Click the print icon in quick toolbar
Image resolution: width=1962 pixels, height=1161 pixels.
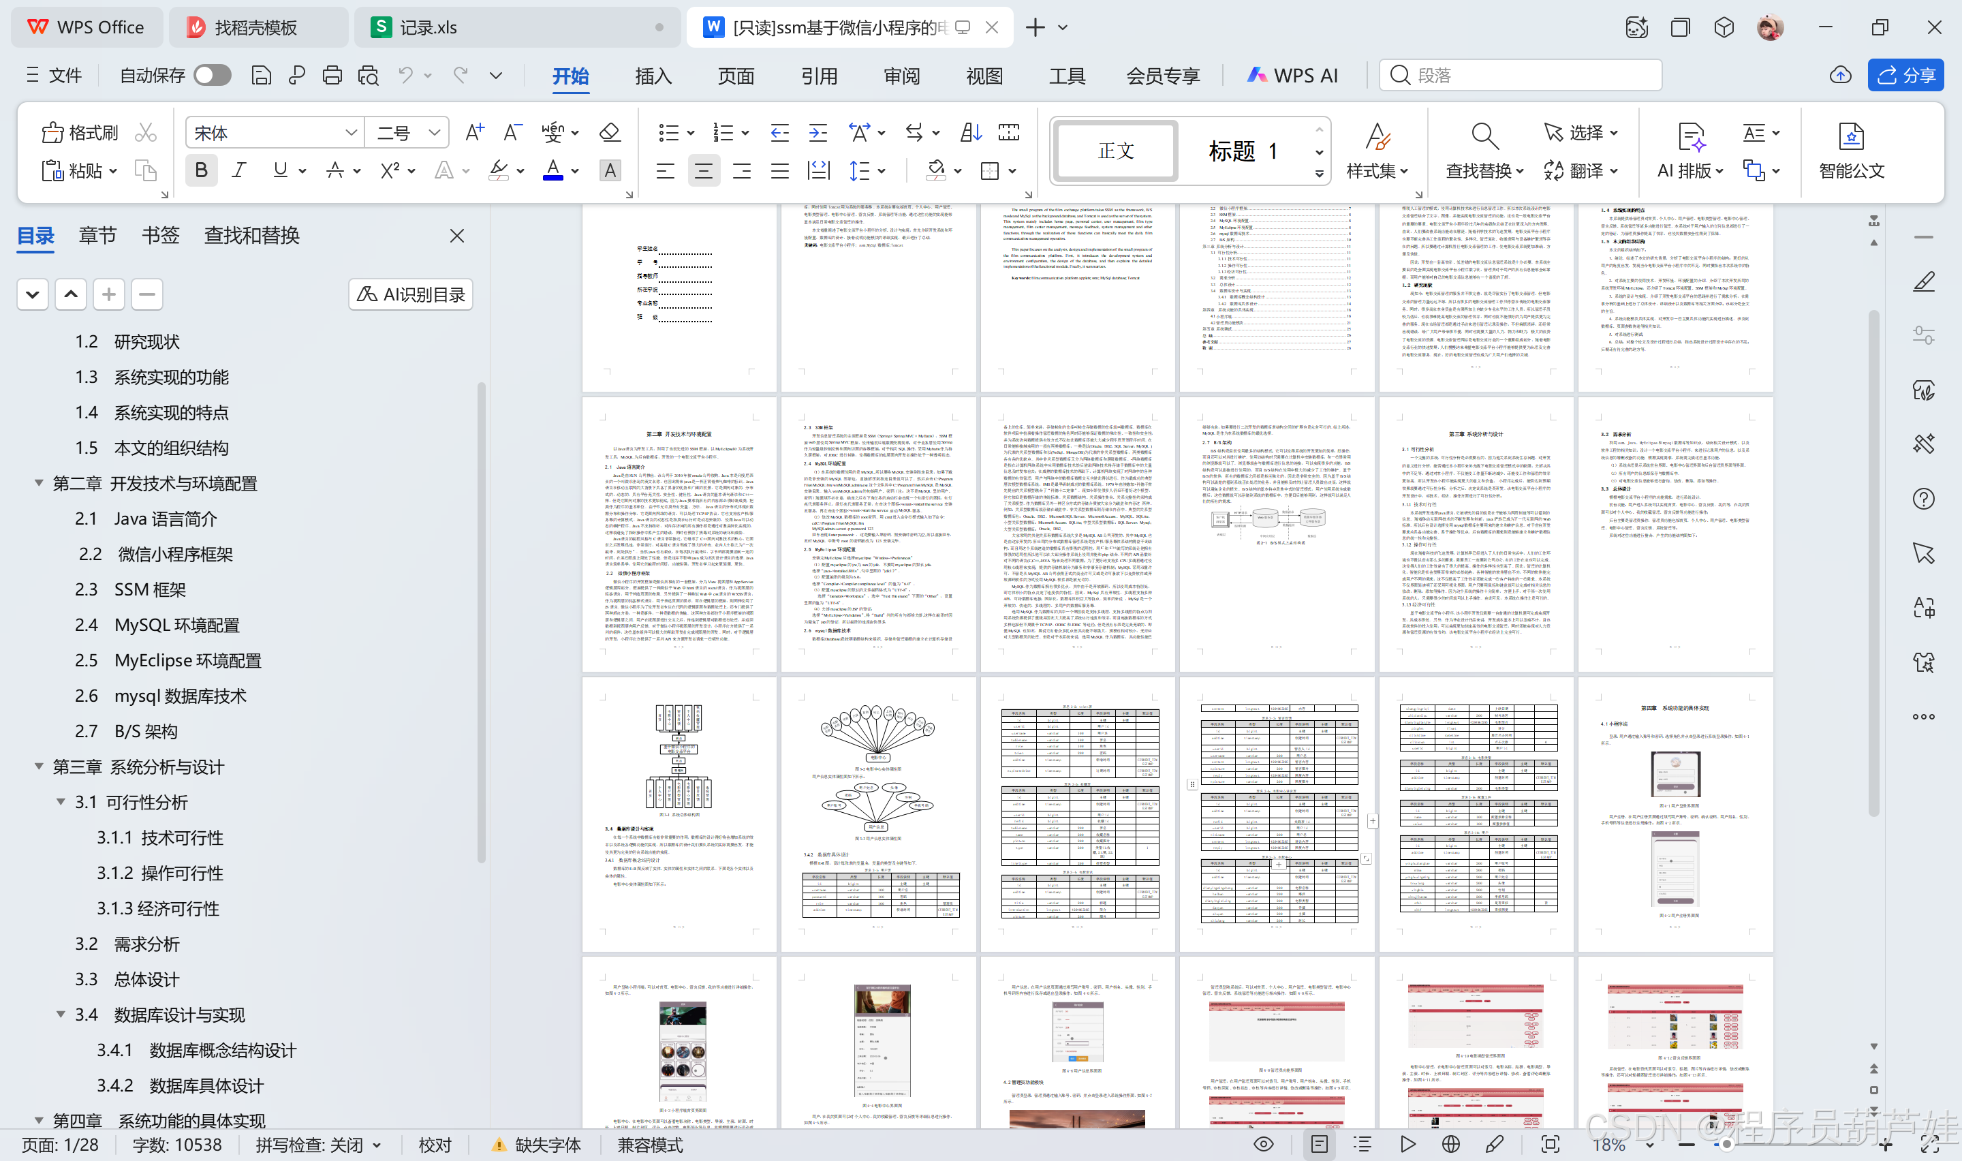[332, 75]
